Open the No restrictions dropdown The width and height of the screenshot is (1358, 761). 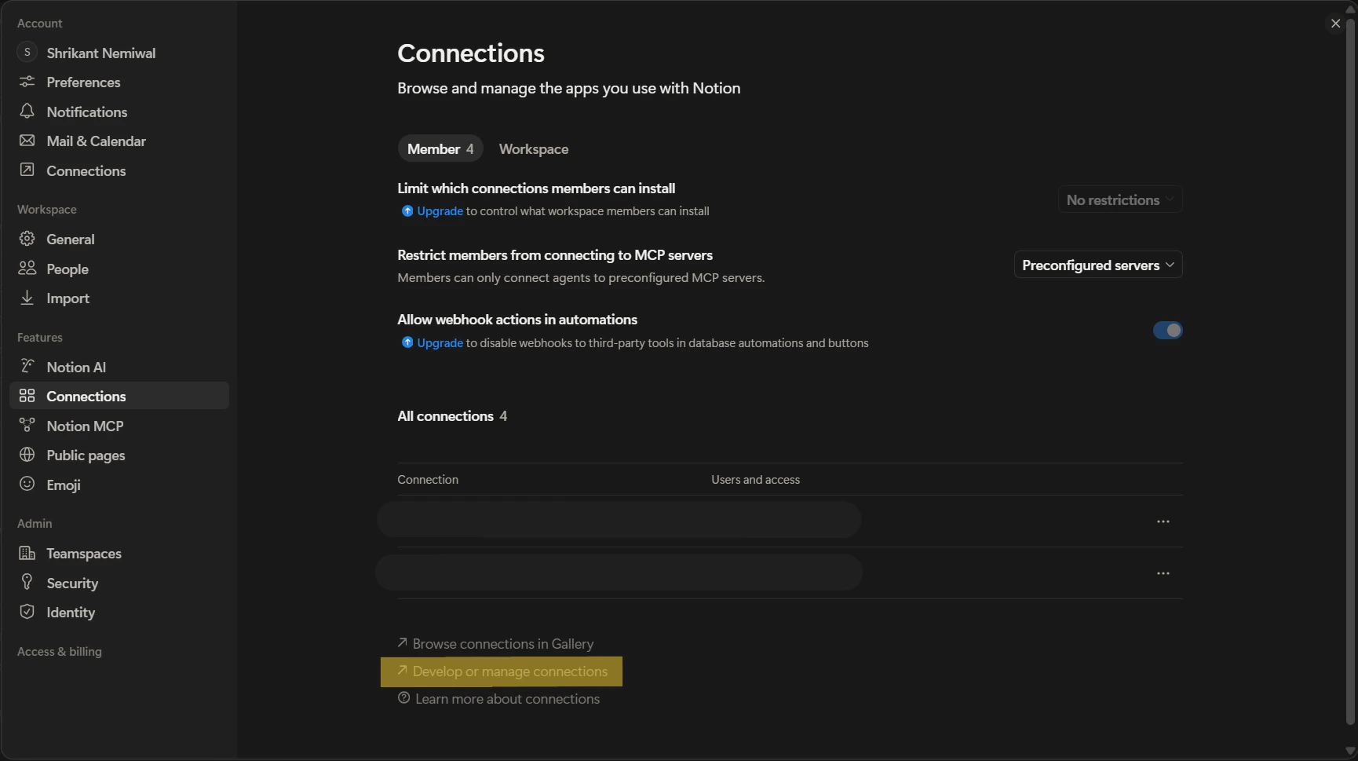tap(1119, 199)
